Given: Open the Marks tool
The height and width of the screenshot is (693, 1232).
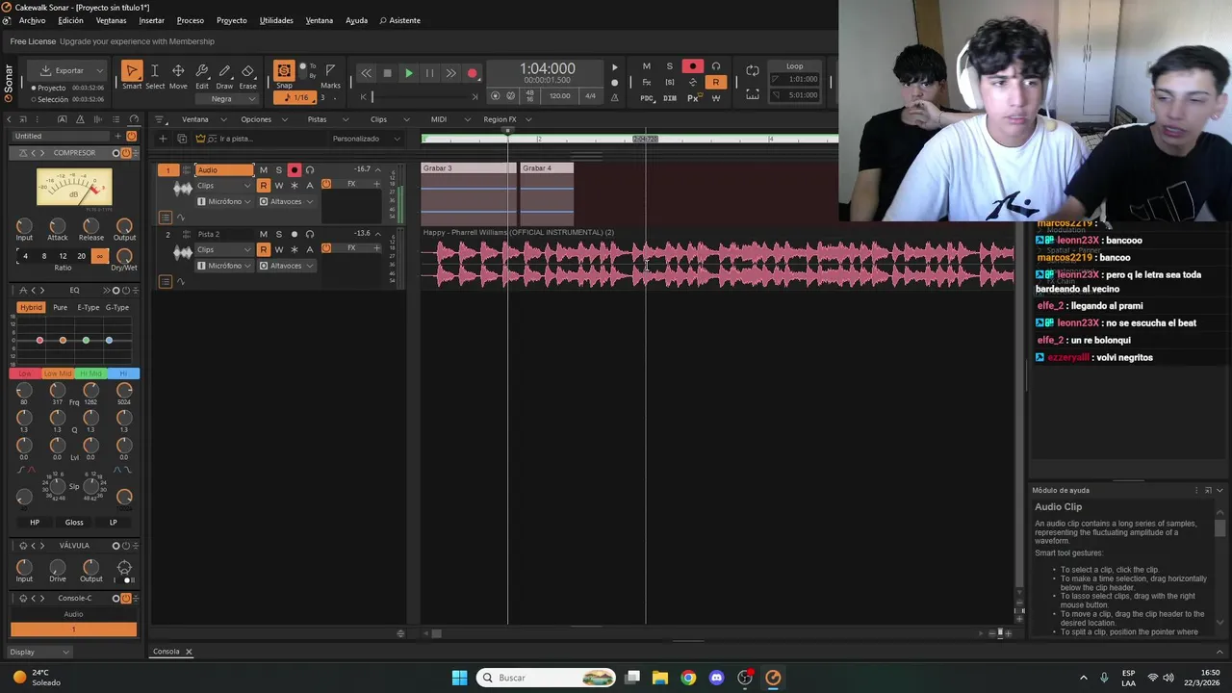Looking at the screenshot, I should click(330, 71).
